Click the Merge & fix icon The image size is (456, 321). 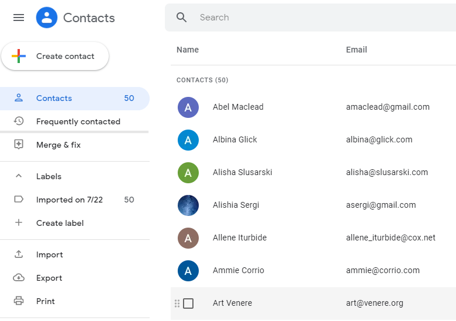pyautogui.click(x=19, y=145)
